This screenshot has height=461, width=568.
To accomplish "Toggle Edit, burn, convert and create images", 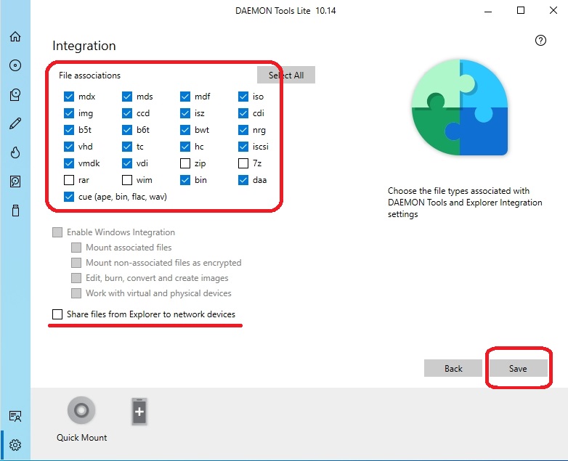I will point(76,278).
